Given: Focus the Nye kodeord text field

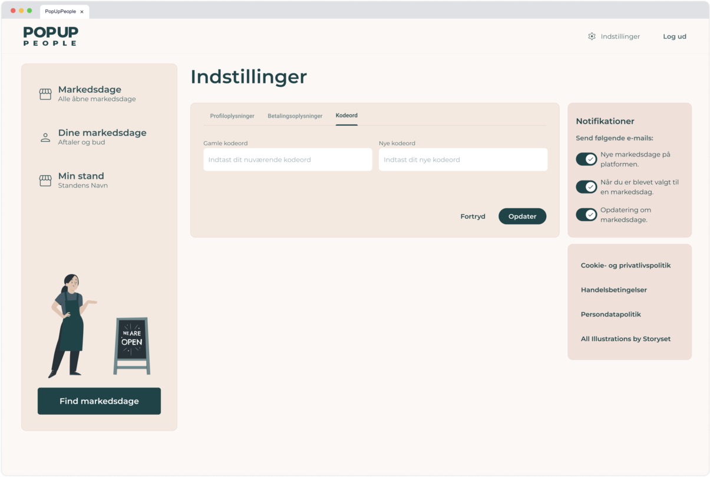Looking at the screenshot, I should click(x=463, y=159).
